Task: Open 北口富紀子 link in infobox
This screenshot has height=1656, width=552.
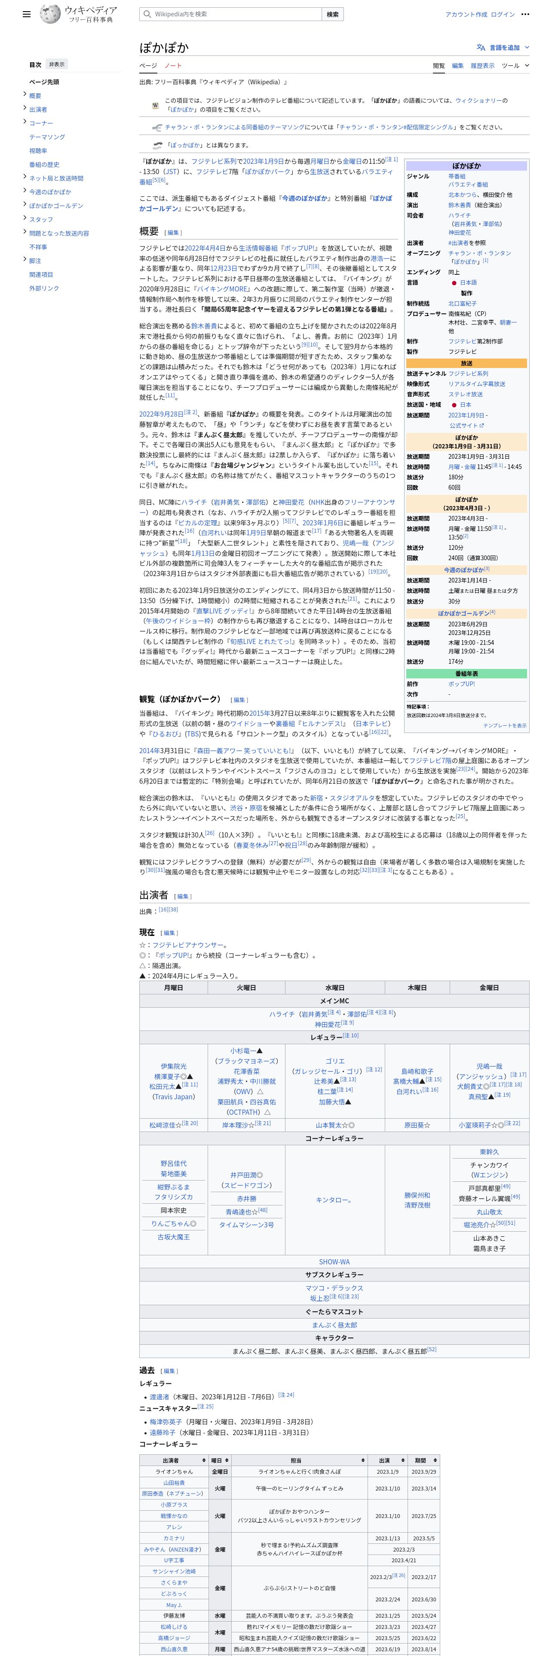Action: click(462, 304)
